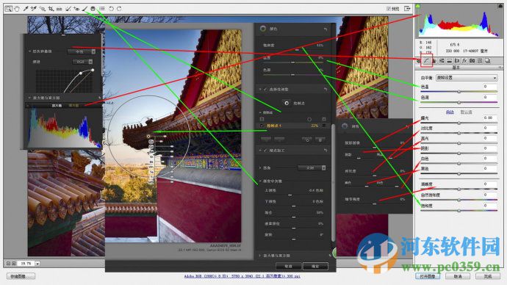Open the Effects fx panel tab

464,60
